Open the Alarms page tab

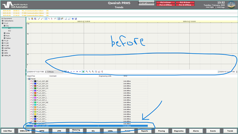pyautogui.click(x=196, y=131)
